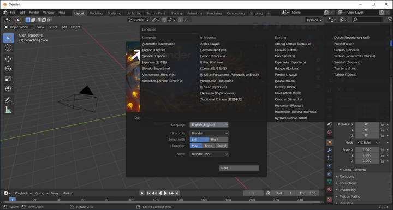This screenshot has height=210, width=393.
Task: Select Right for Select With
Action: pos(218,139)
